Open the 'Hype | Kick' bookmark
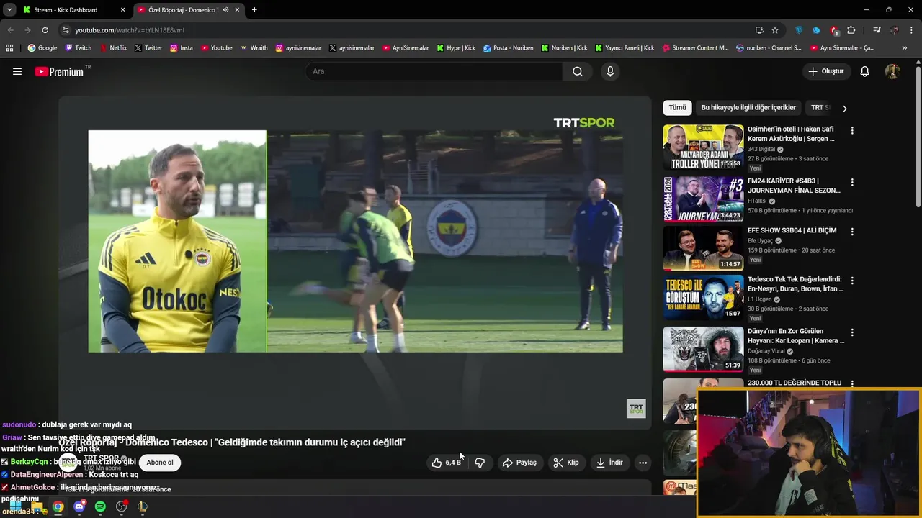Screen dimensions: 922x518 tap(455, 48)
